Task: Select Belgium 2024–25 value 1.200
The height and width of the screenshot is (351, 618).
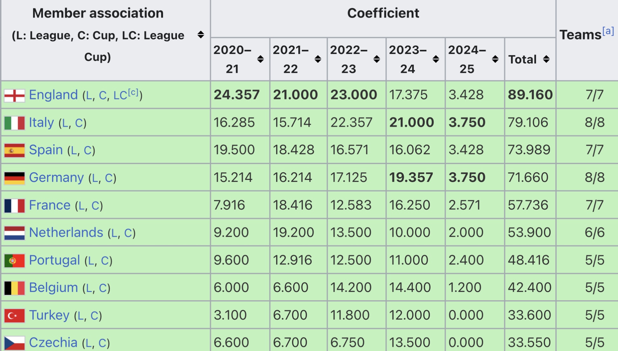Action: coord(465,287)
